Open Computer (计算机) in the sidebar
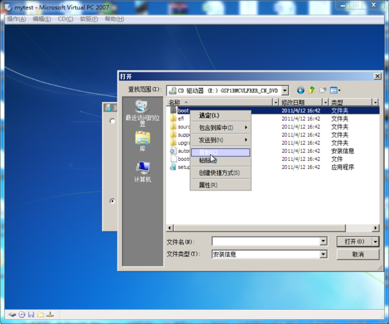389x324 pixels. [x=142, y=172]
